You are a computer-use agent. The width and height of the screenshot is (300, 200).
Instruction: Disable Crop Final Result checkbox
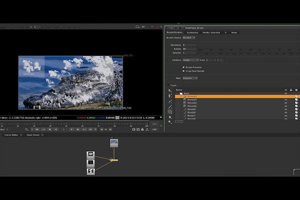tap(183, 71)
